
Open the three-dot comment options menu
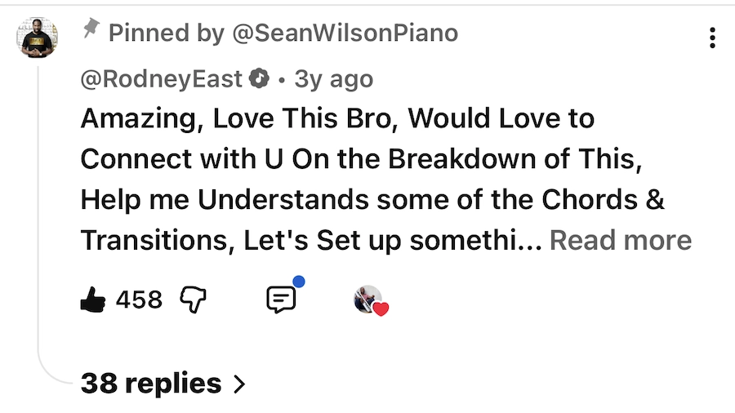tap(712, 38)
